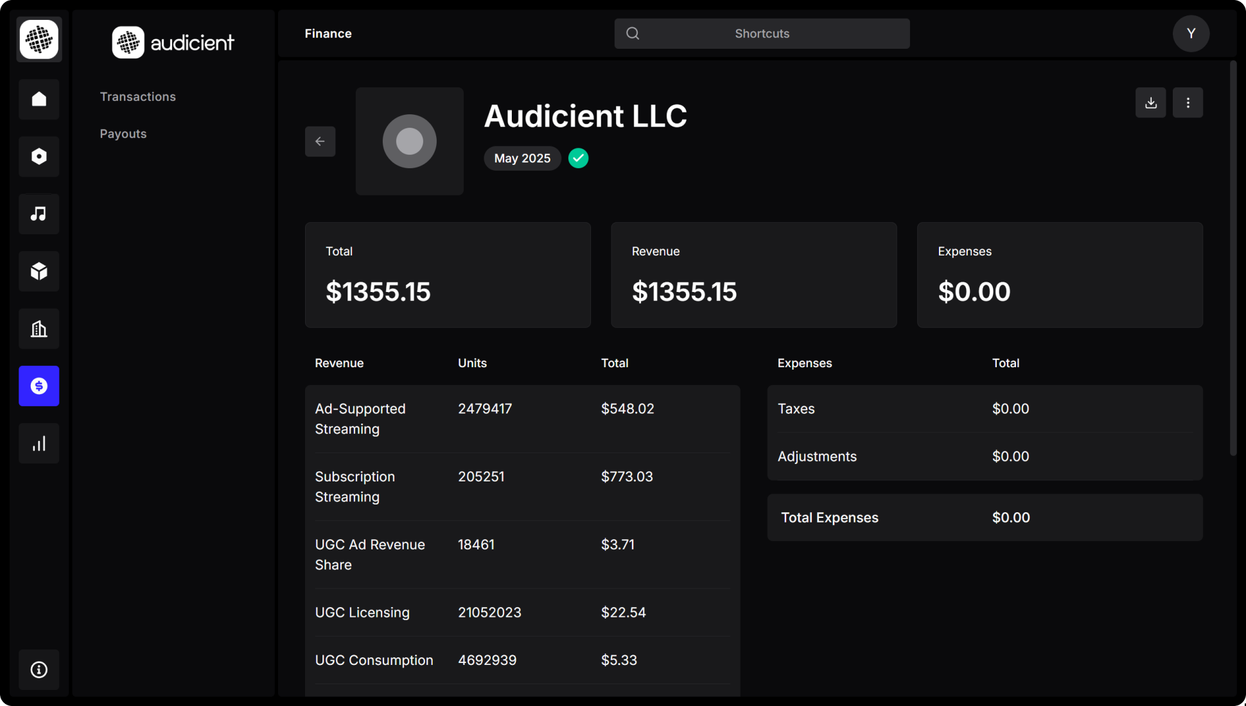This screenshot has width=1246, height=706.
Task: Click the info icon at sidebar bottom
Action: tap(39, 669)
